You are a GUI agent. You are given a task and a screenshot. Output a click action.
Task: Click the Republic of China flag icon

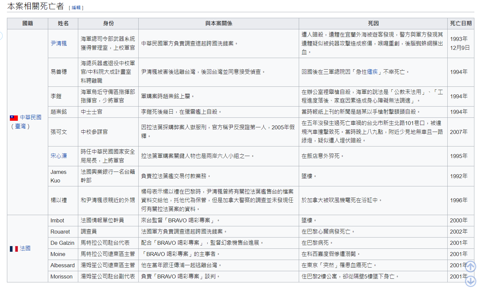(x=14, y=118)
